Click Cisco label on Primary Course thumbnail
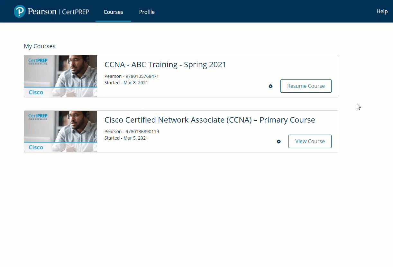 [36, 147]
